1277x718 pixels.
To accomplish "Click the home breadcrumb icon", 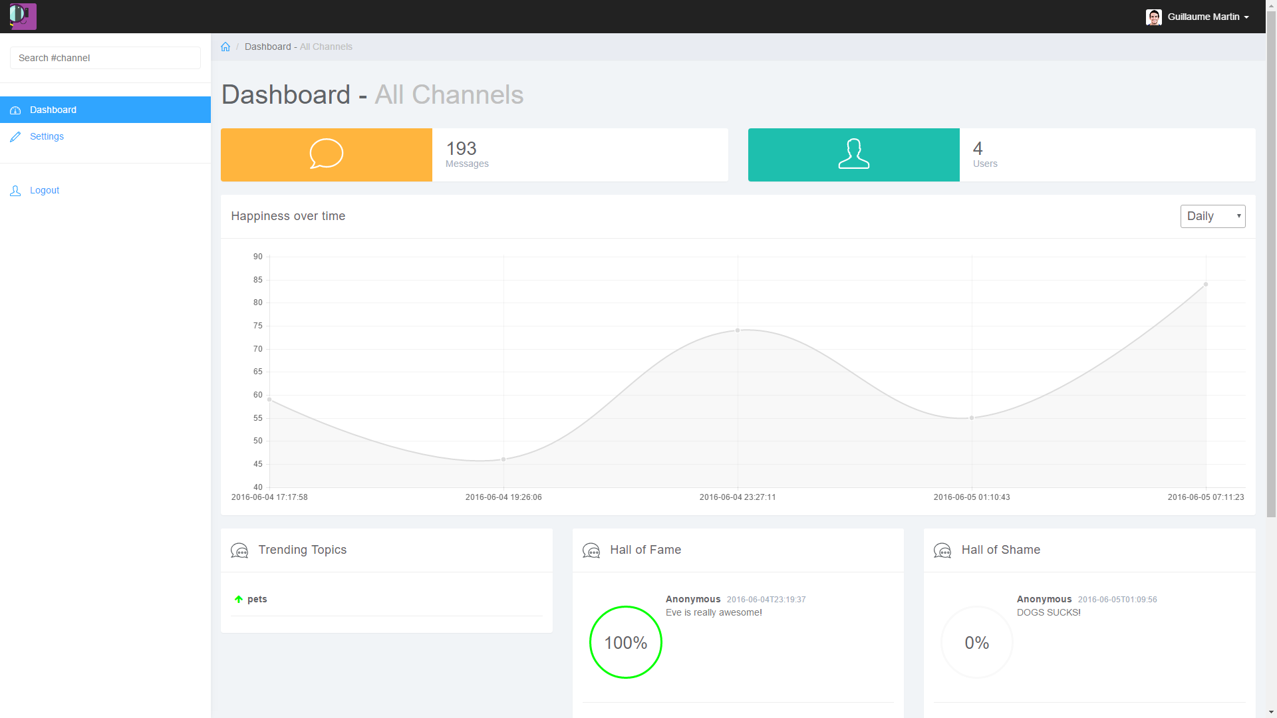I will point(225,47).
